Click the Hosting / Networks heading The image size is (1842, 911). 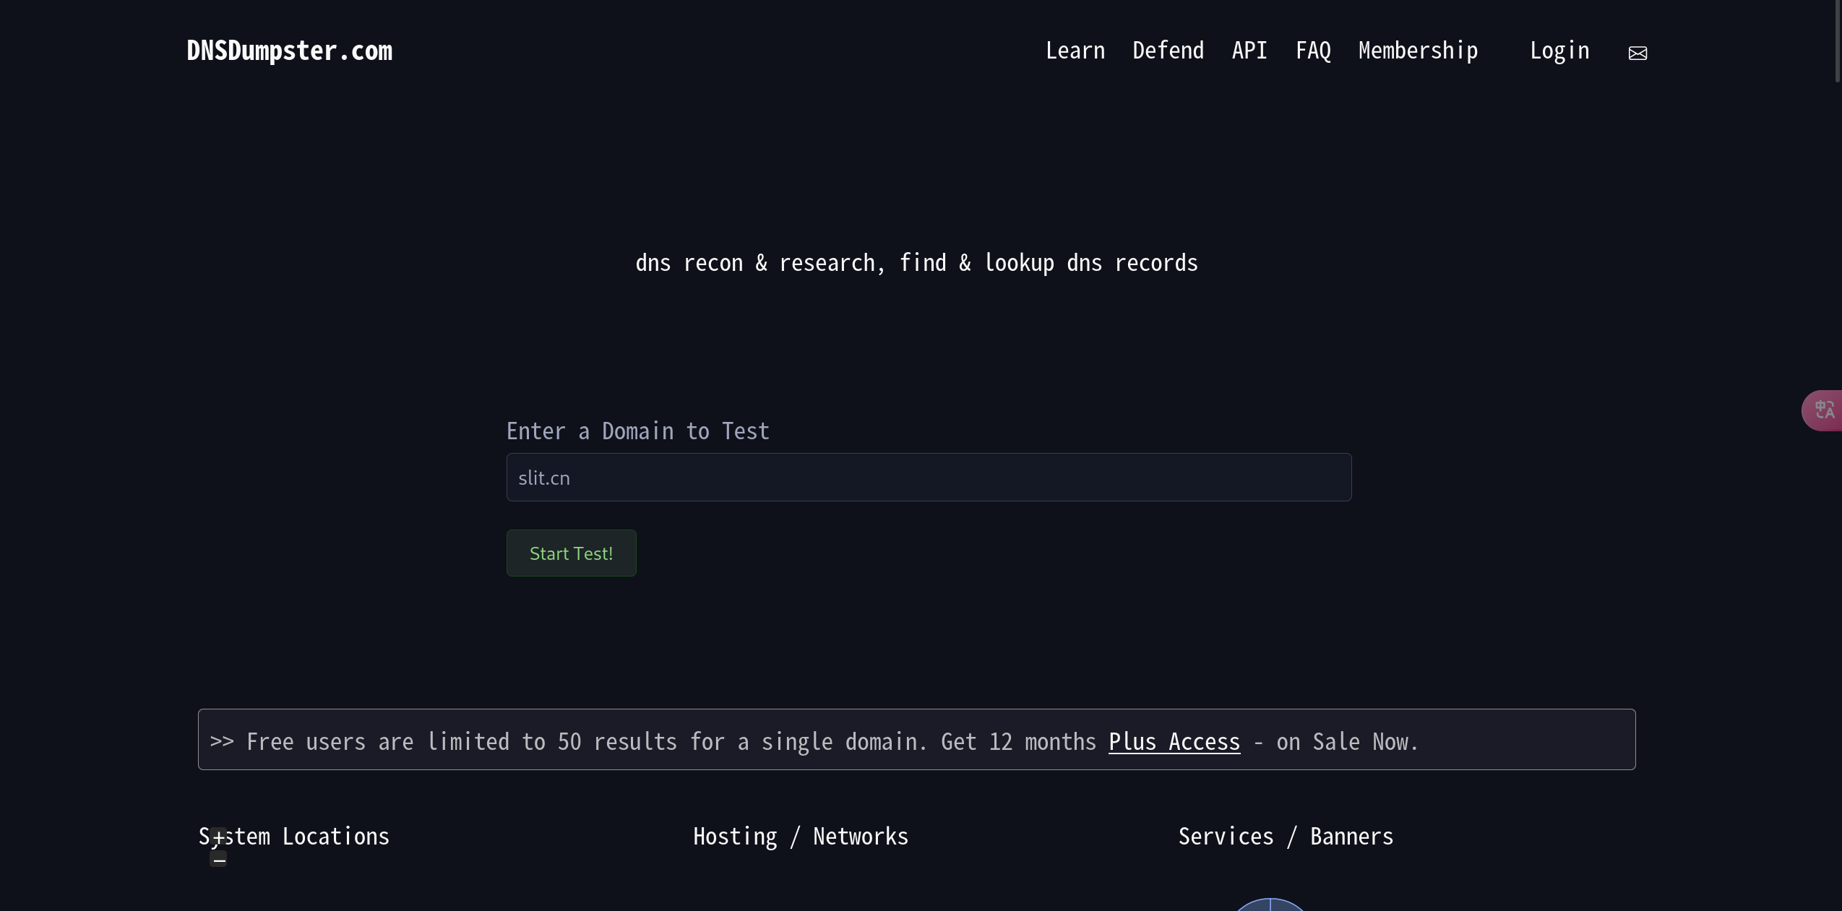pyautogui.click(x=800, y=837)
